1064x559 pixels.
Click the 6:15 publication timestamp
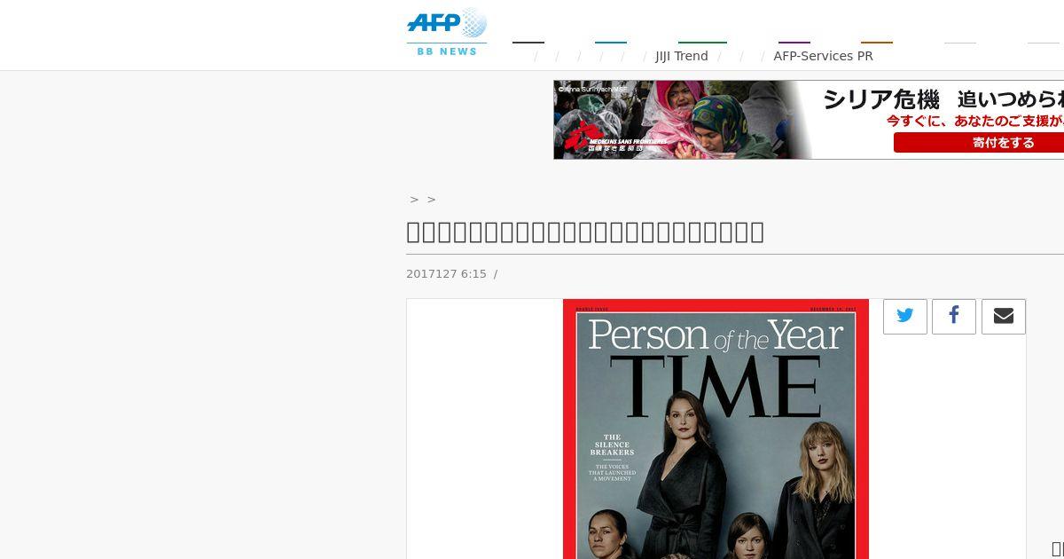[x=473, y=274]
